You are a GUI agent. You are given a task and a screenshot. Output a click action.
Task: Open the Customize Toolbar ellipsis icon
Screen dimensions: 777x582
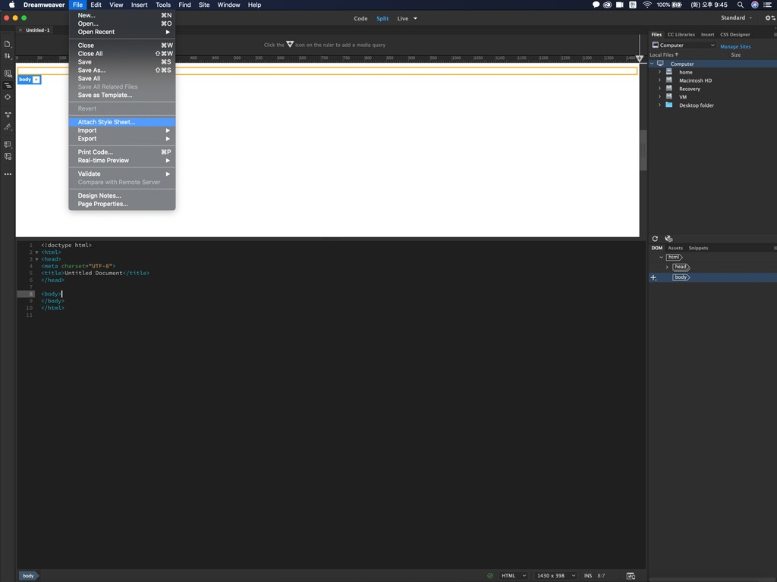coord(8,174)
